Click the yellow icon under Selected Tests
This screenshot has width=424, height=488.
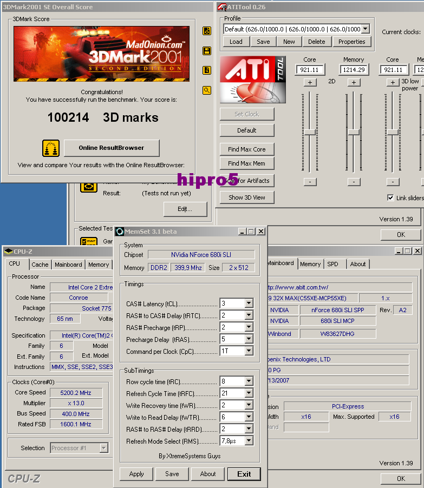89,241
